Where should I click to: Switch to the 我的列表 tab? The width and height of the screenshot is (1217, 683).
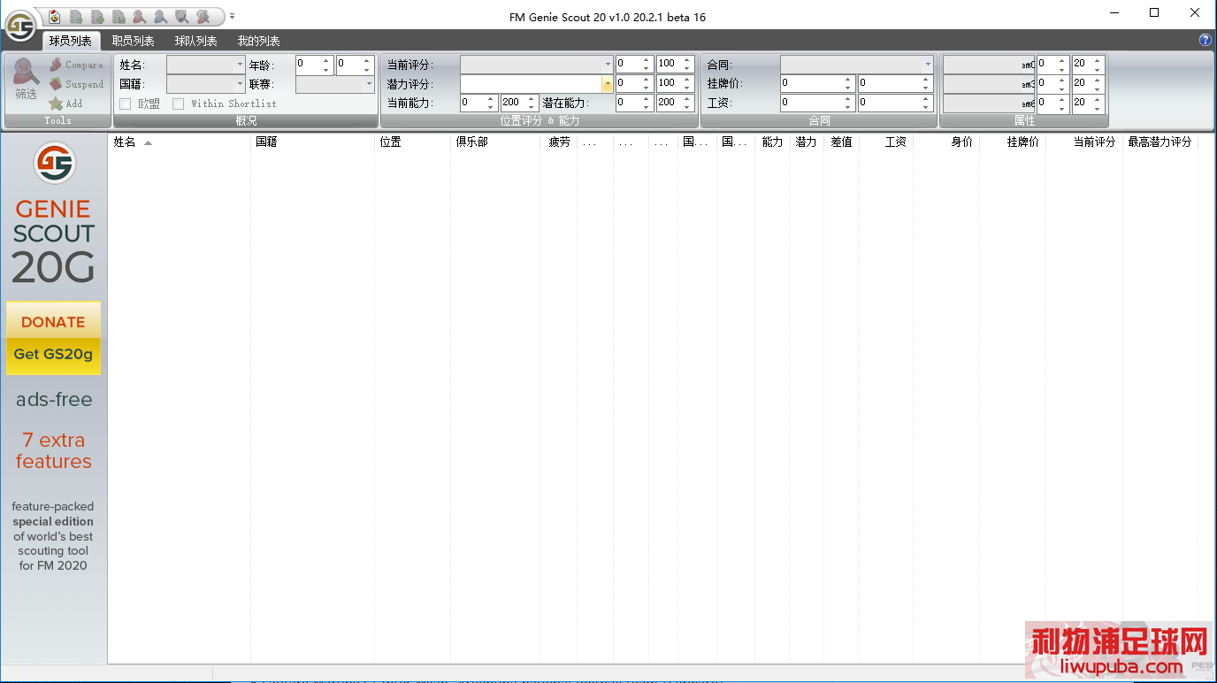[259, 41]
